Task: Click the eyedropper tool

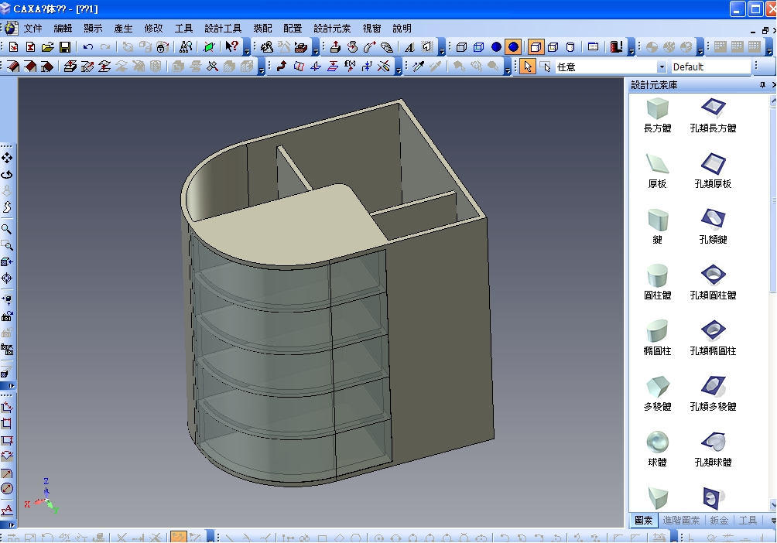Action: point(419,67)
